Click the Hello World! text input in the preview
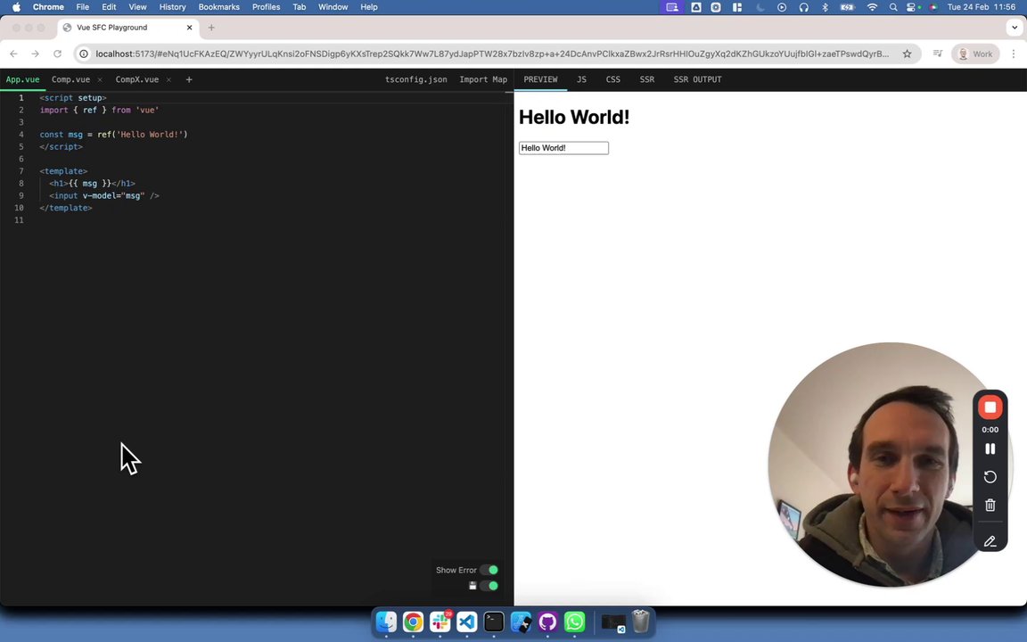 click(x=563, y=148)
